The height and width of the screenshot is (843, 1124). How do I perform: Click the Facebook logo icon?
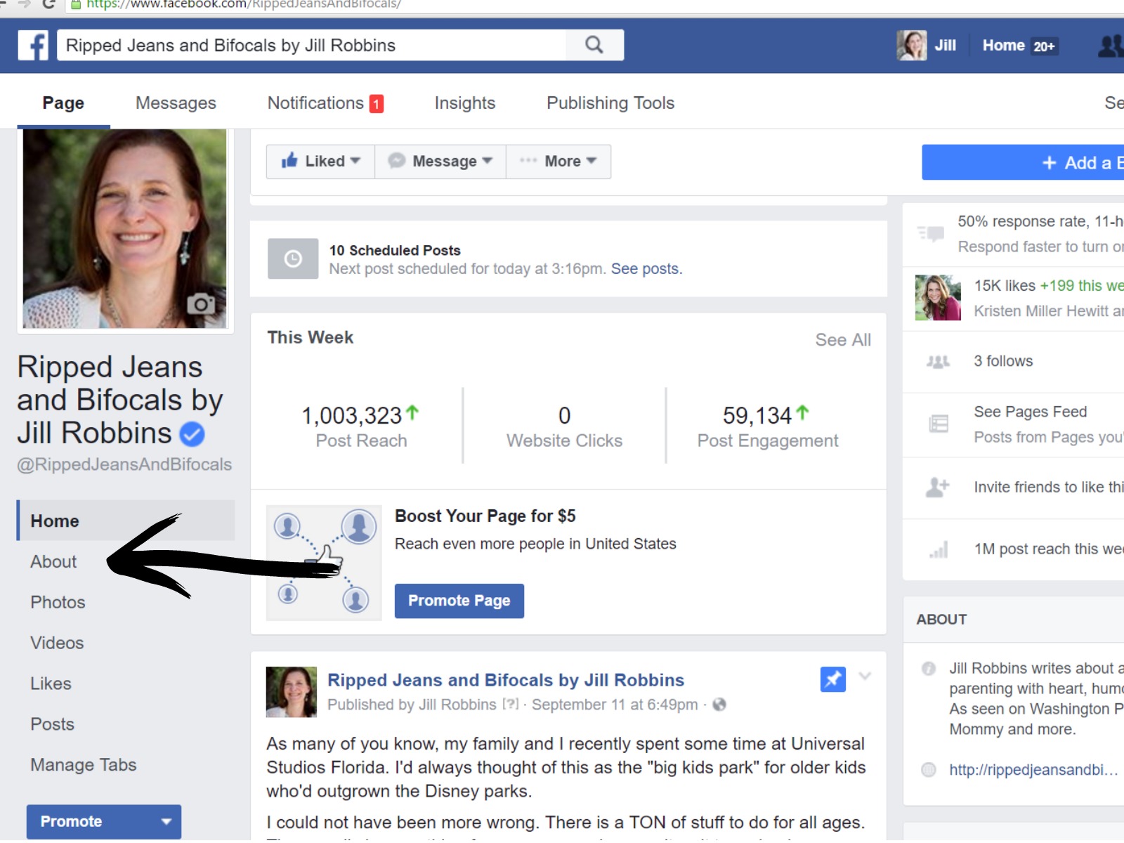coord(33,46)
